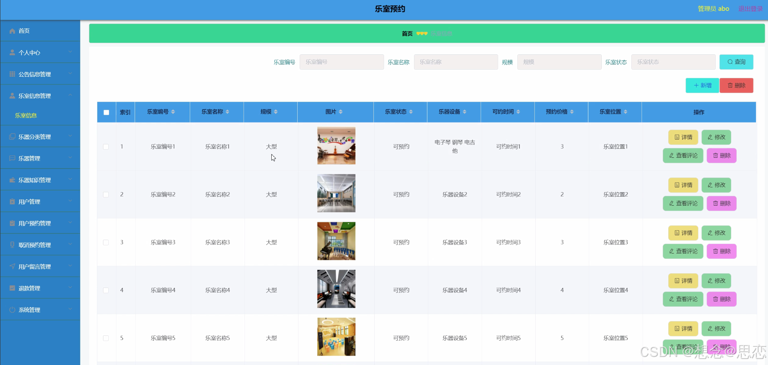
Task: Click 修改 for 乐室编号2 row
Action: click(717, 185)
